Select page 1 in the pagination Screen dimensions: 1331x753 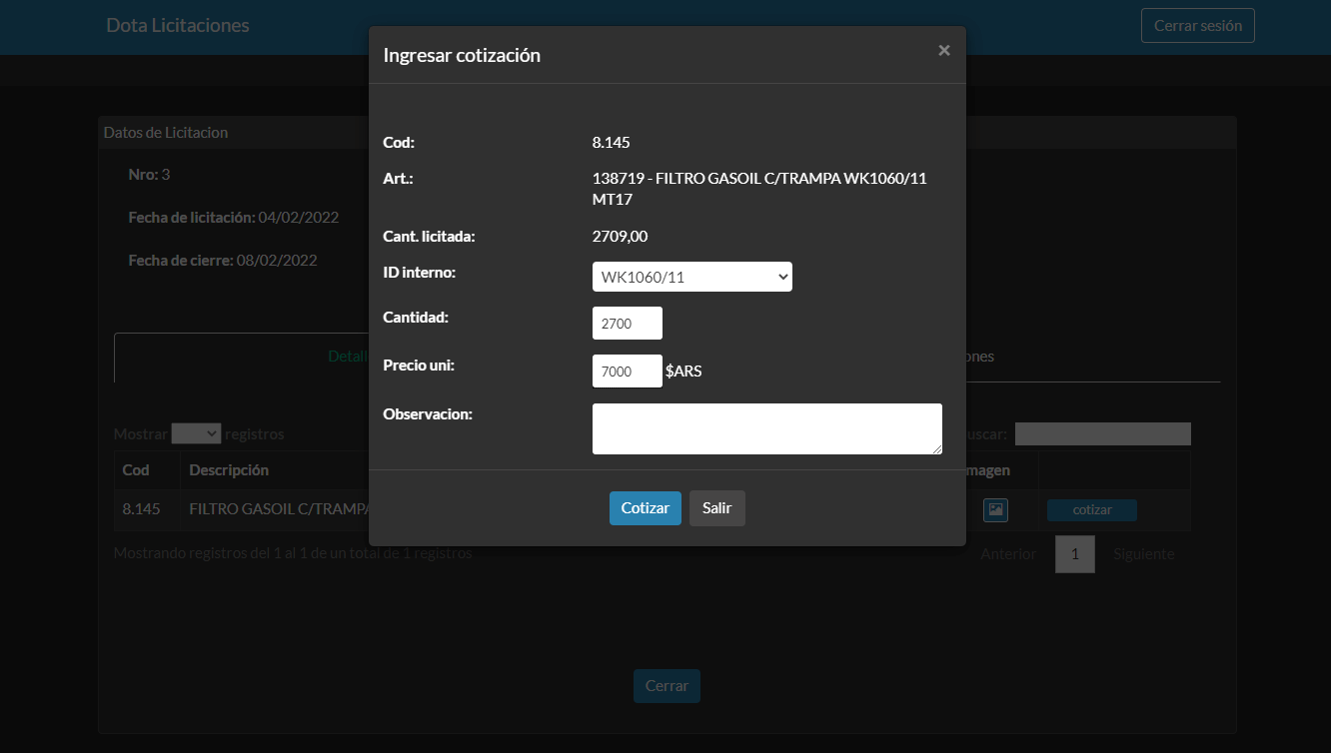pos(1074,553)
